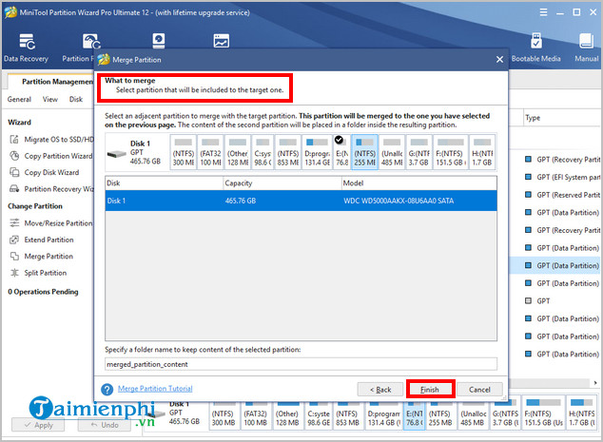
Task: Click the Disk column header
Action: pos(165,183)
